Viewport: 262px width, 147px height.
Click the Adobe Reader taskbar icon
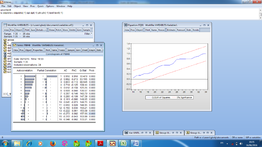pos(101,143)
